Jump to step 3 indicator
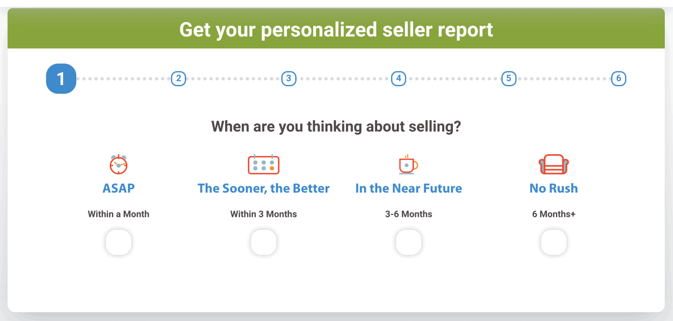Viewport: 673px width, 321px height. (289, 79)
